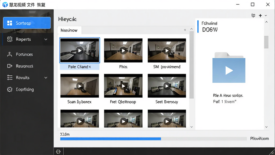Image resolution: width=275 pixels, height=155 pixels.
Task: Play the large folder preview video
Action: (x=229, y=70)
